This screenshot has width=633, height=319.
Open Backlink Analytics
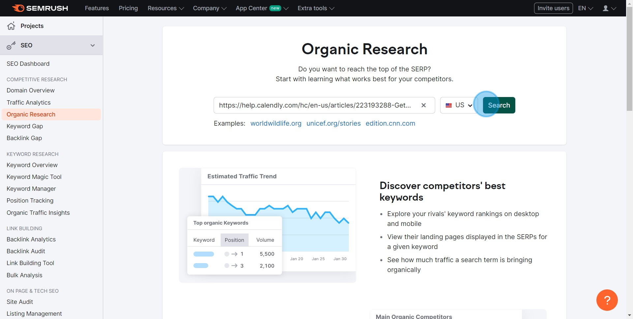[x=31, y=239]
